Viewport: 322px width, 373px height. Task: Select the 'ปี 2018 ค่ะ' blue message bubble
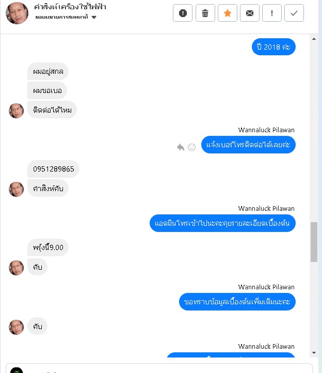click(x=273, y=47)
